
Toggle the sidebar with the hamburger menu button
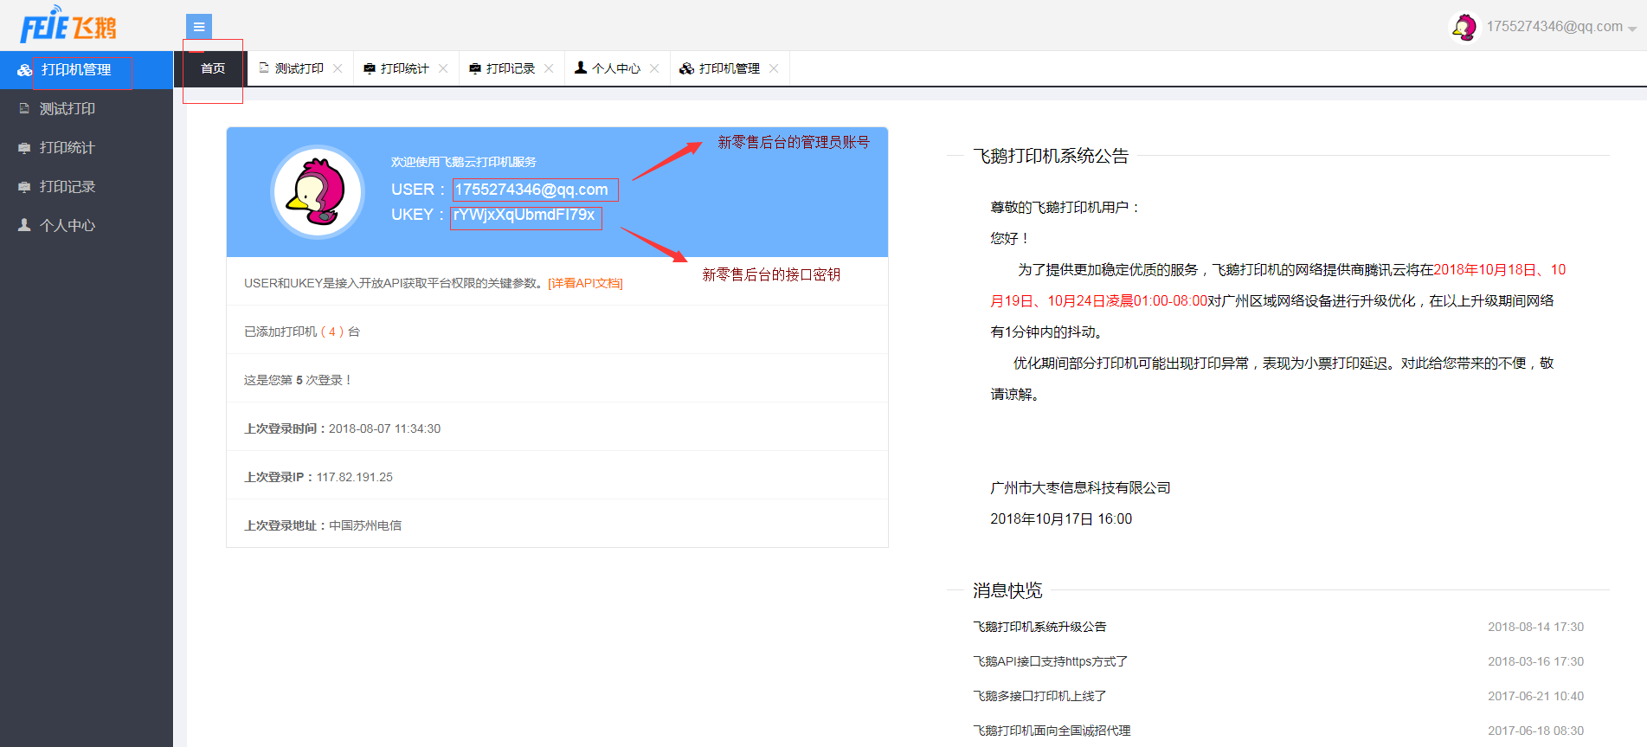199,27
